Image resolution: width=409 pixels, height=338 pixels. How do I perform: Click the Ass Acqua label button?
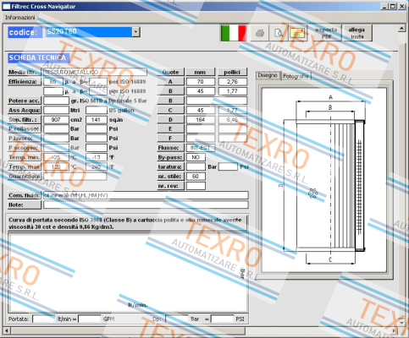tap(25, 110)
